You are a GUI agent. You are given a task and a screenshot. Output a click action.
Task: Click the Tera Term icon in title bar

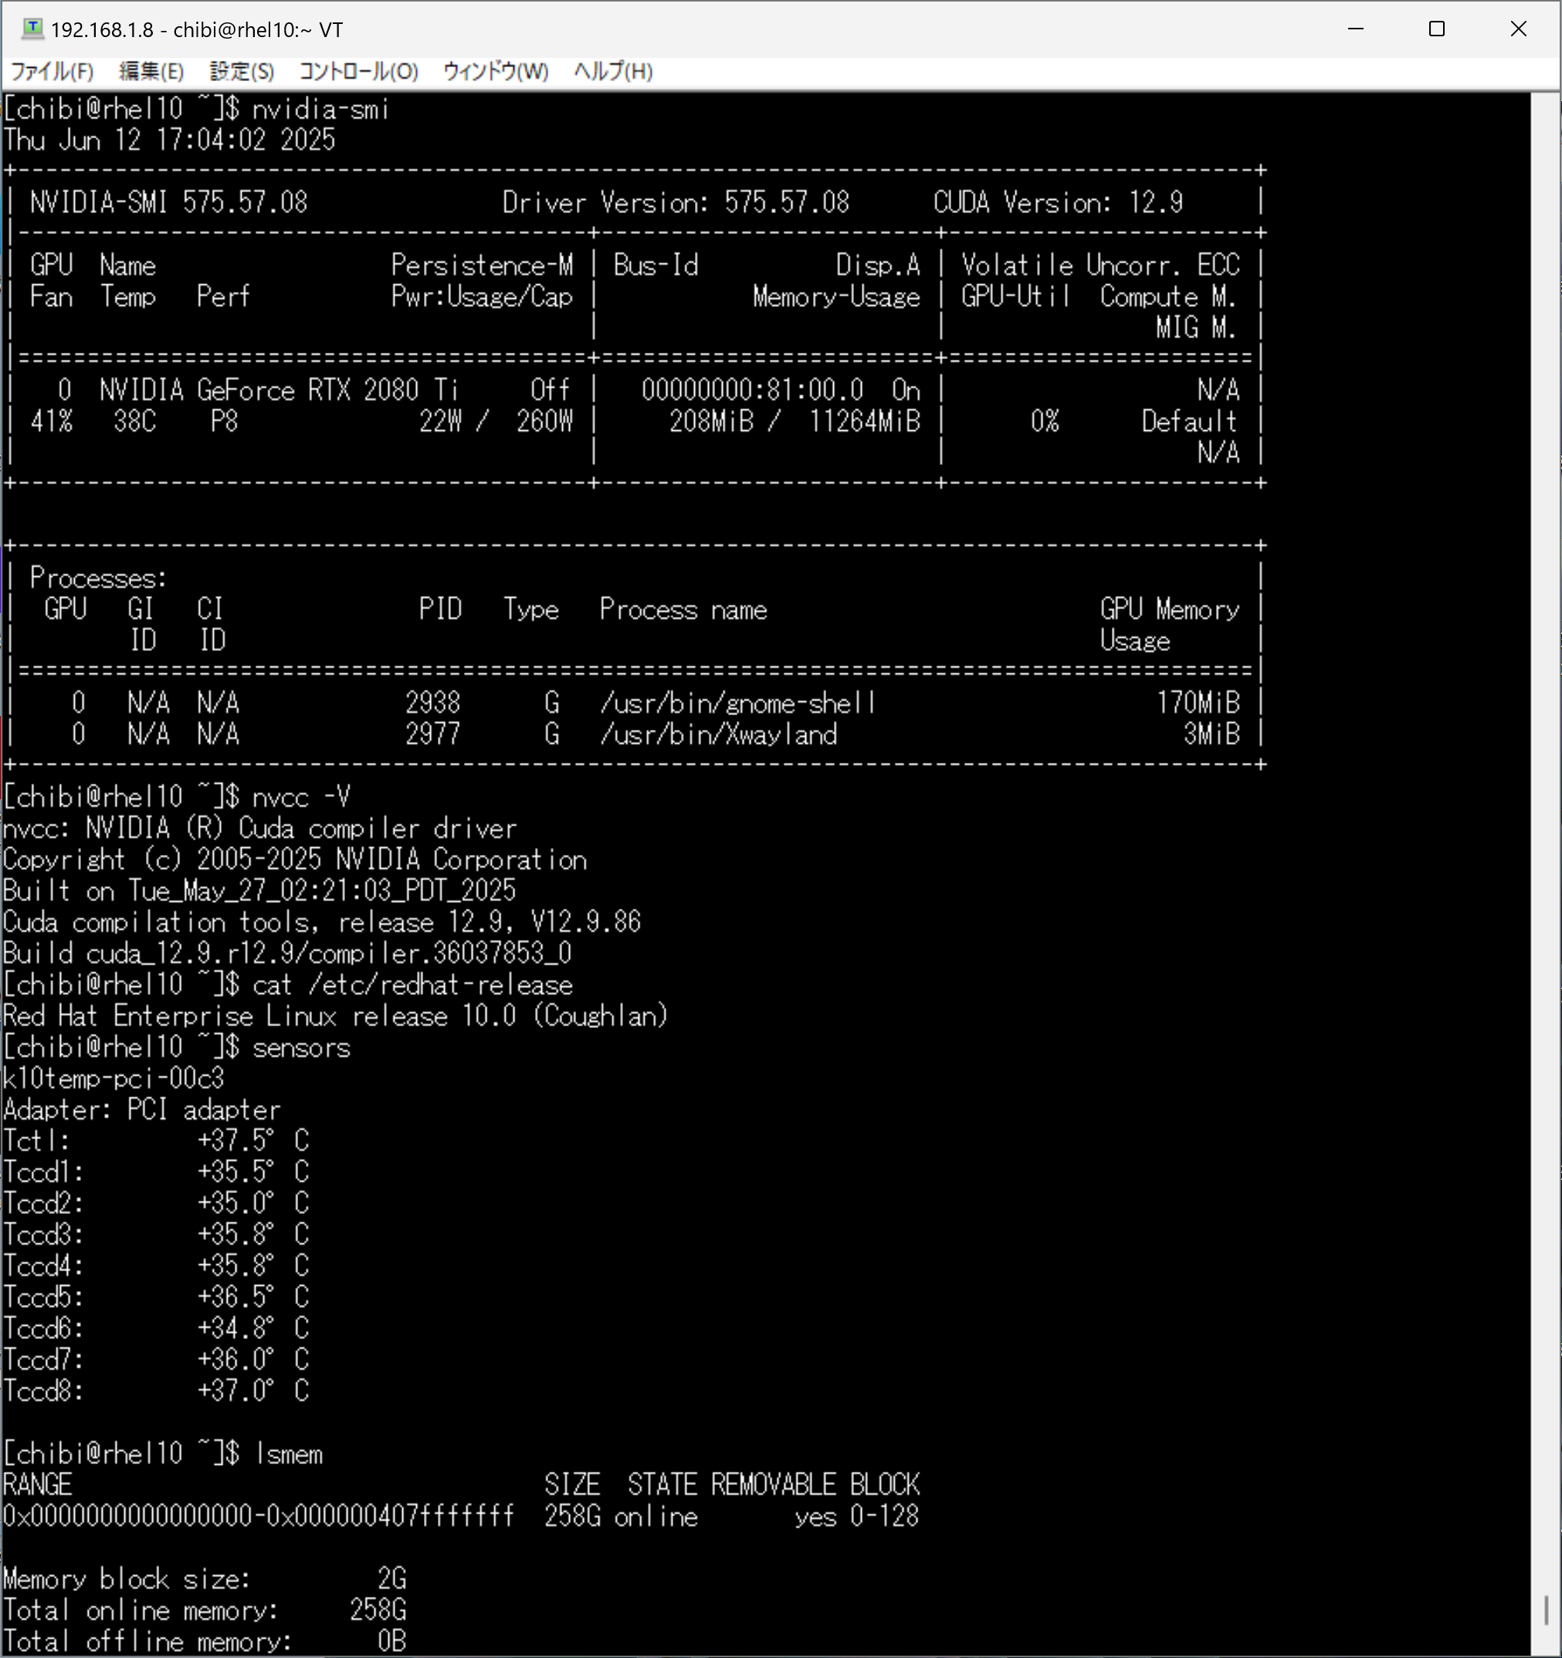[x=32, y=29]
